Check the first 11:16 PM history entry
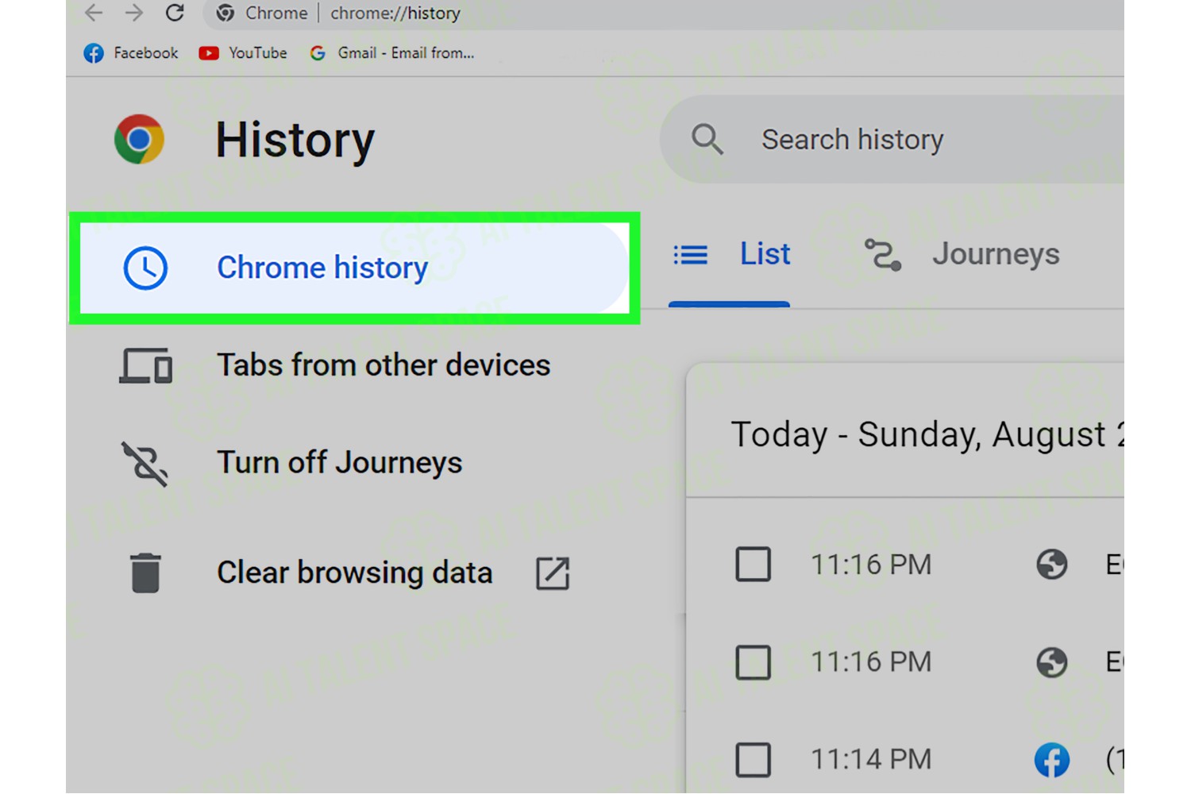Viewport: 1191px width, 794px height. point(753,565)
